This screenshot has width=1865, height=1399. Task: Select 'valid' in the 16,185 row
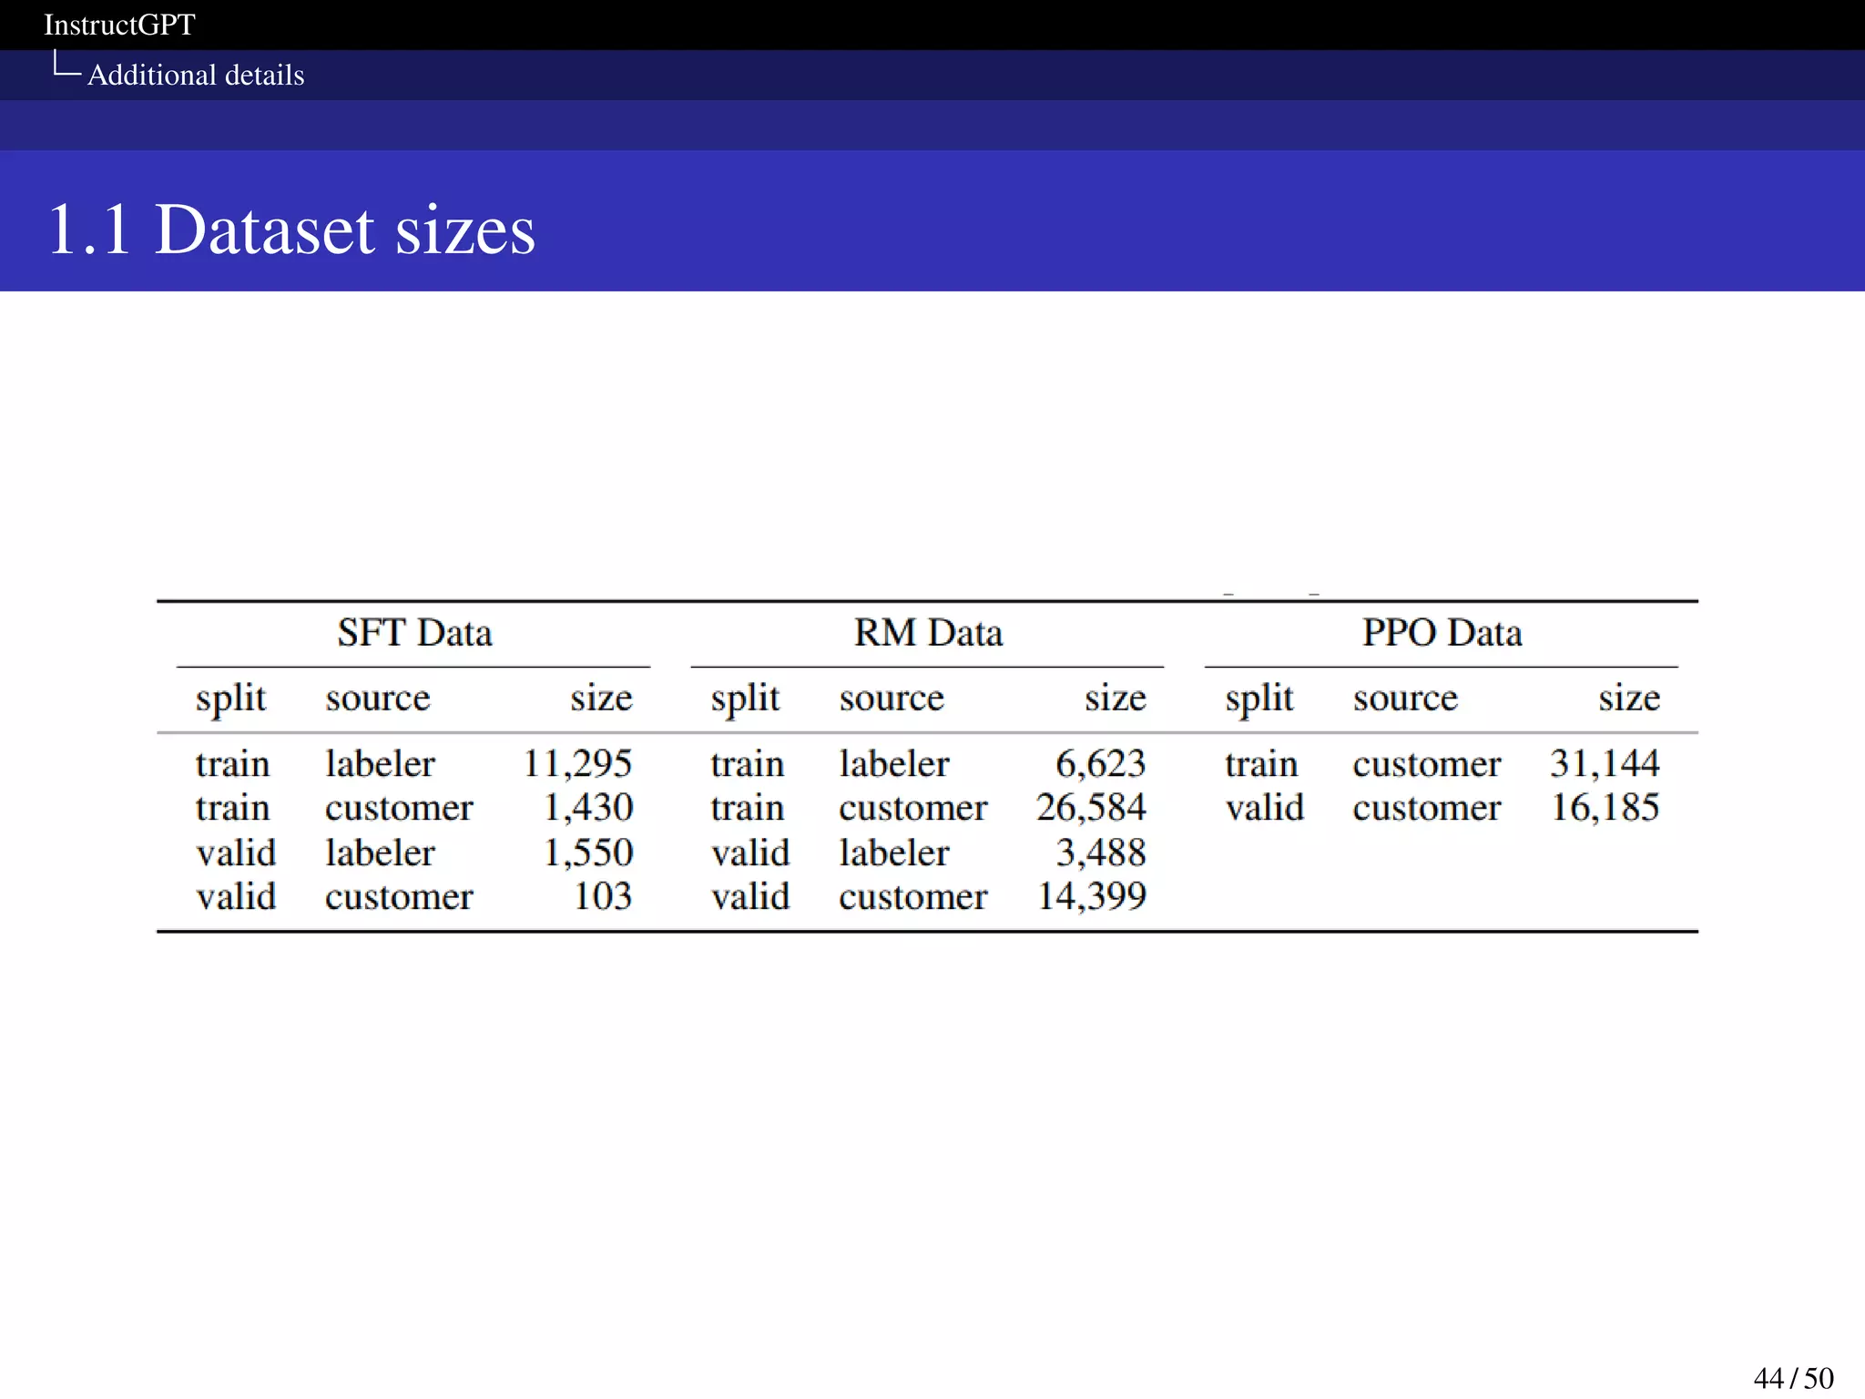click(1265, 807)
